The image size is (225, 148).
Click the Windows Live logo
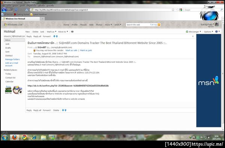tap(13, 24)
